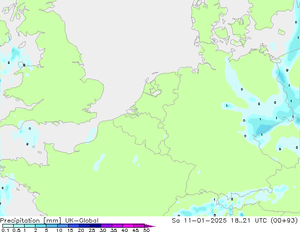Click the over-50 arrow at legend end
300x232 pixels.
coord(150,226)
